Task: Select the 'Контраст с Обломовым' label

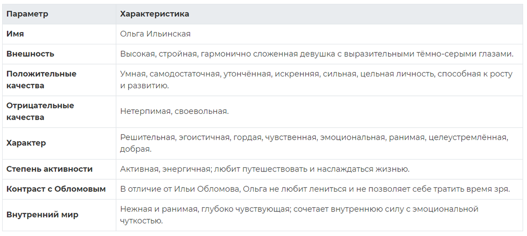Action: (x=56, y=189)
